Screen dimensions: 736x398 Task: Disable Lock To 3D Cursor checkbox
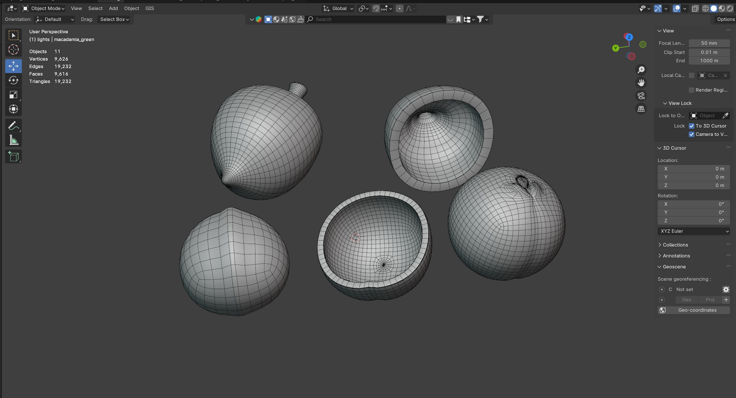point(692,126)
